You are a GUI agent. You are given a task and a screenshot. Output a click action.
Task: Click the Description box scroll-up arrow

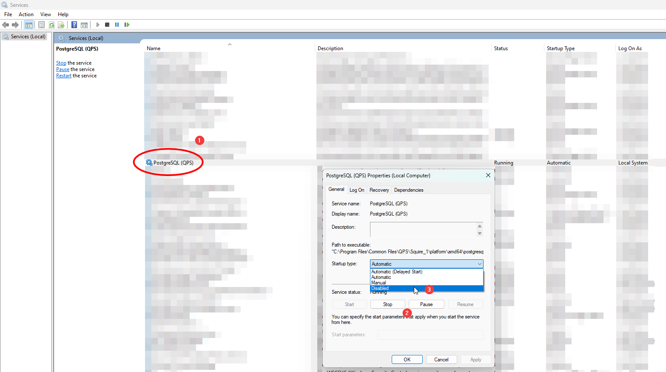(480, 226)
